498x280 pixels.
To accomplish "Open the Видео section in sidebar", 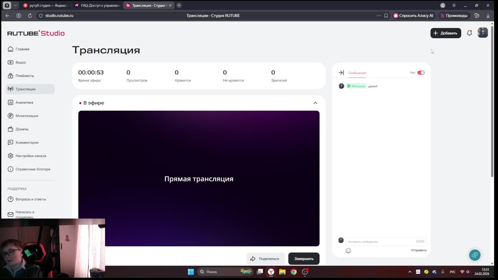I will tap(21, 62).
